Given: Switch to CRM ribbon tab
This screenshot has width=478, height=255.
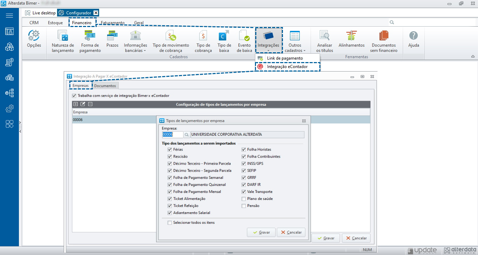Looking at the screenshot, I should pos(34,23).
